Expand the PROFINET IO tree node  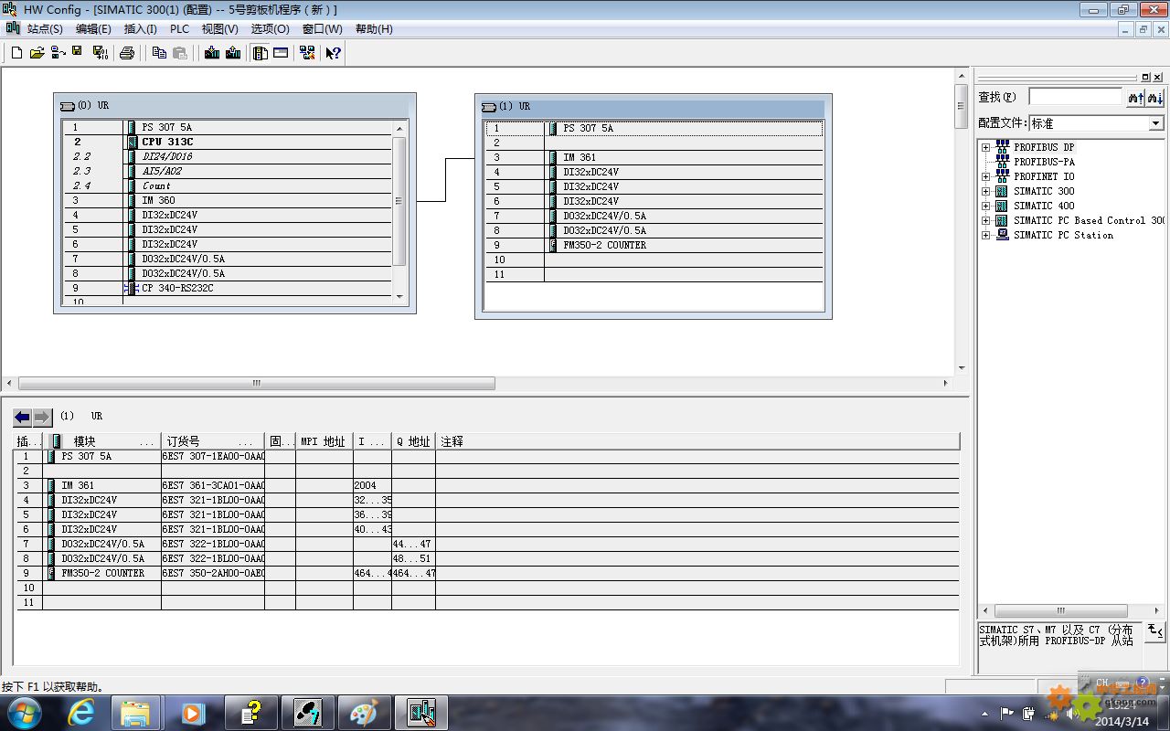985,176
